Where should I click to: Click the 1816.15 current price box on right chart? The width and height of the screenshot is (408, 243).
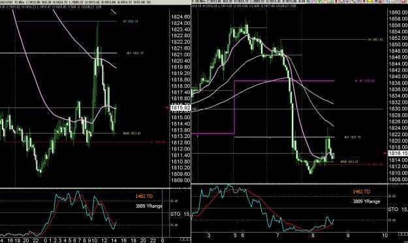point(398,153)
